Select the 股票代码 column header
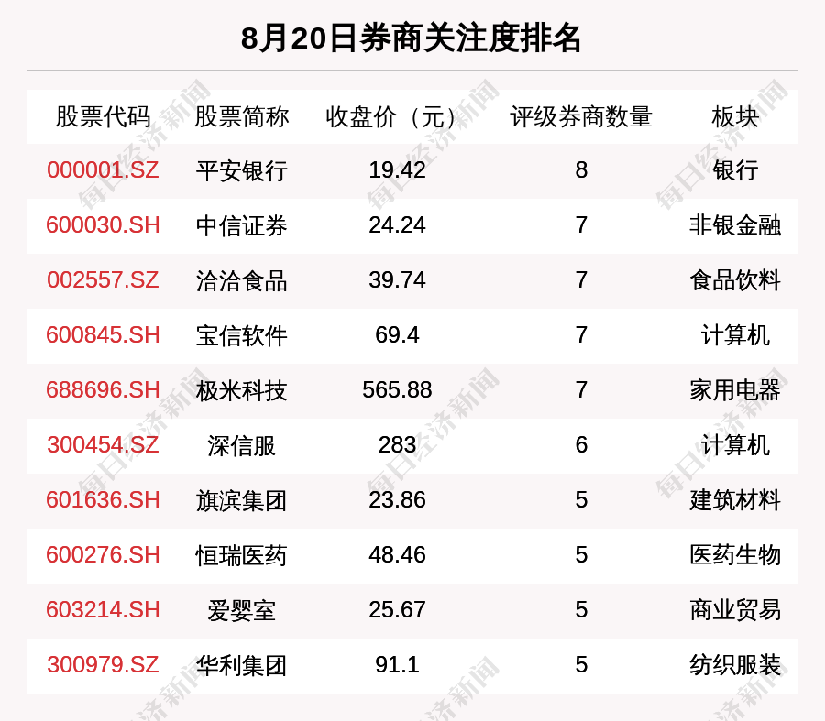The height and width of the screenshot is (721, 825). pos(103,116)
